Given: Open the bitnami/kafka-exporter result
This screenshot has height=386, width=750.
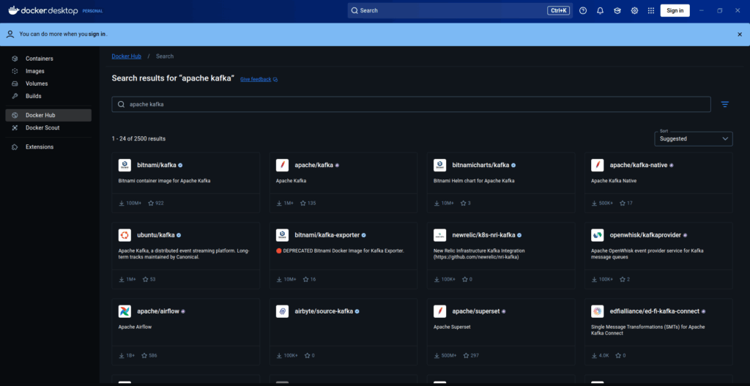Looking at the screenshot, I should point(344,256).
